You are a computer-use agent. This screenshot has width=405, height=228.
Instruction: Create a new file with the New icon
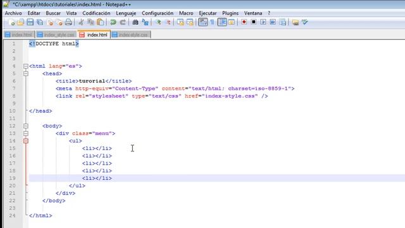click(x=11, y=23)
